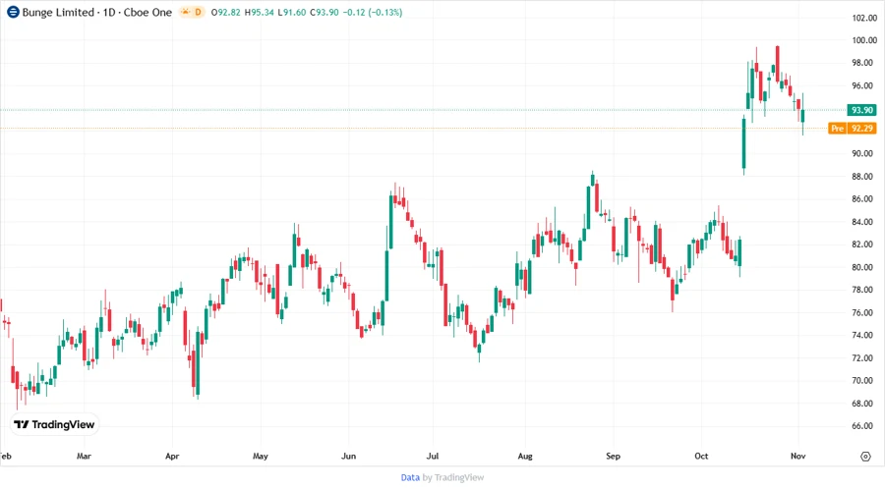Click the open value O92.82
885x489 pixels.
coord(226,12)
